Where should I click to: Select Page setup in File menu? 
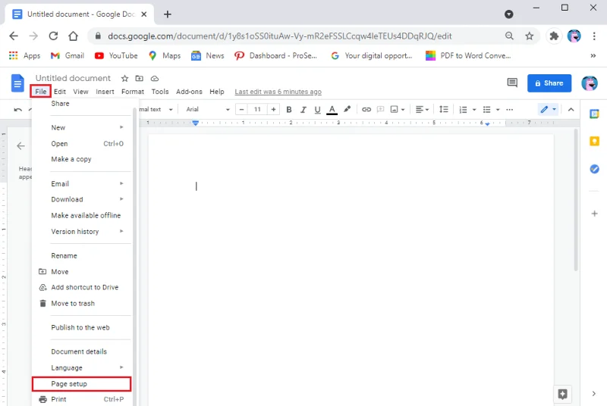tap(82, 384)
